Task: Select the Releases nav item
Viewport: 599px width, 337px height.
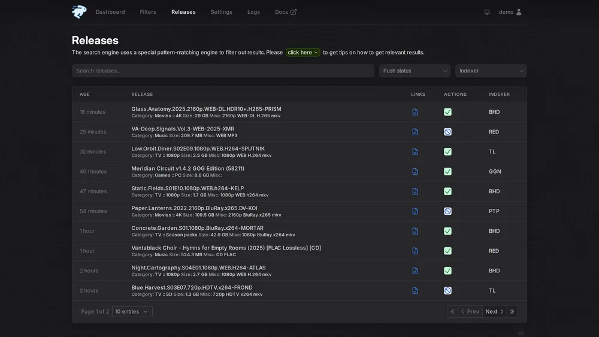Action: (x=183, y=12)
